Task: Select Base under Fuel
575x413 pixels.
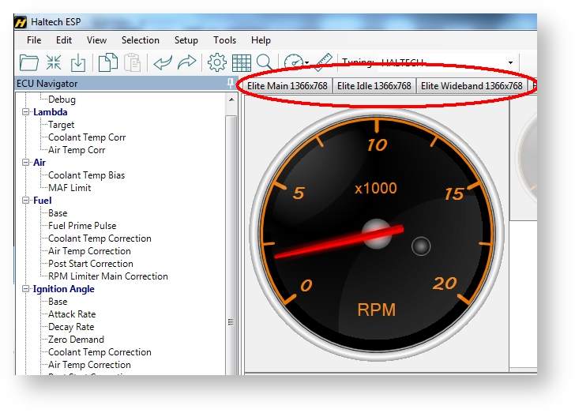Action: 58,213
